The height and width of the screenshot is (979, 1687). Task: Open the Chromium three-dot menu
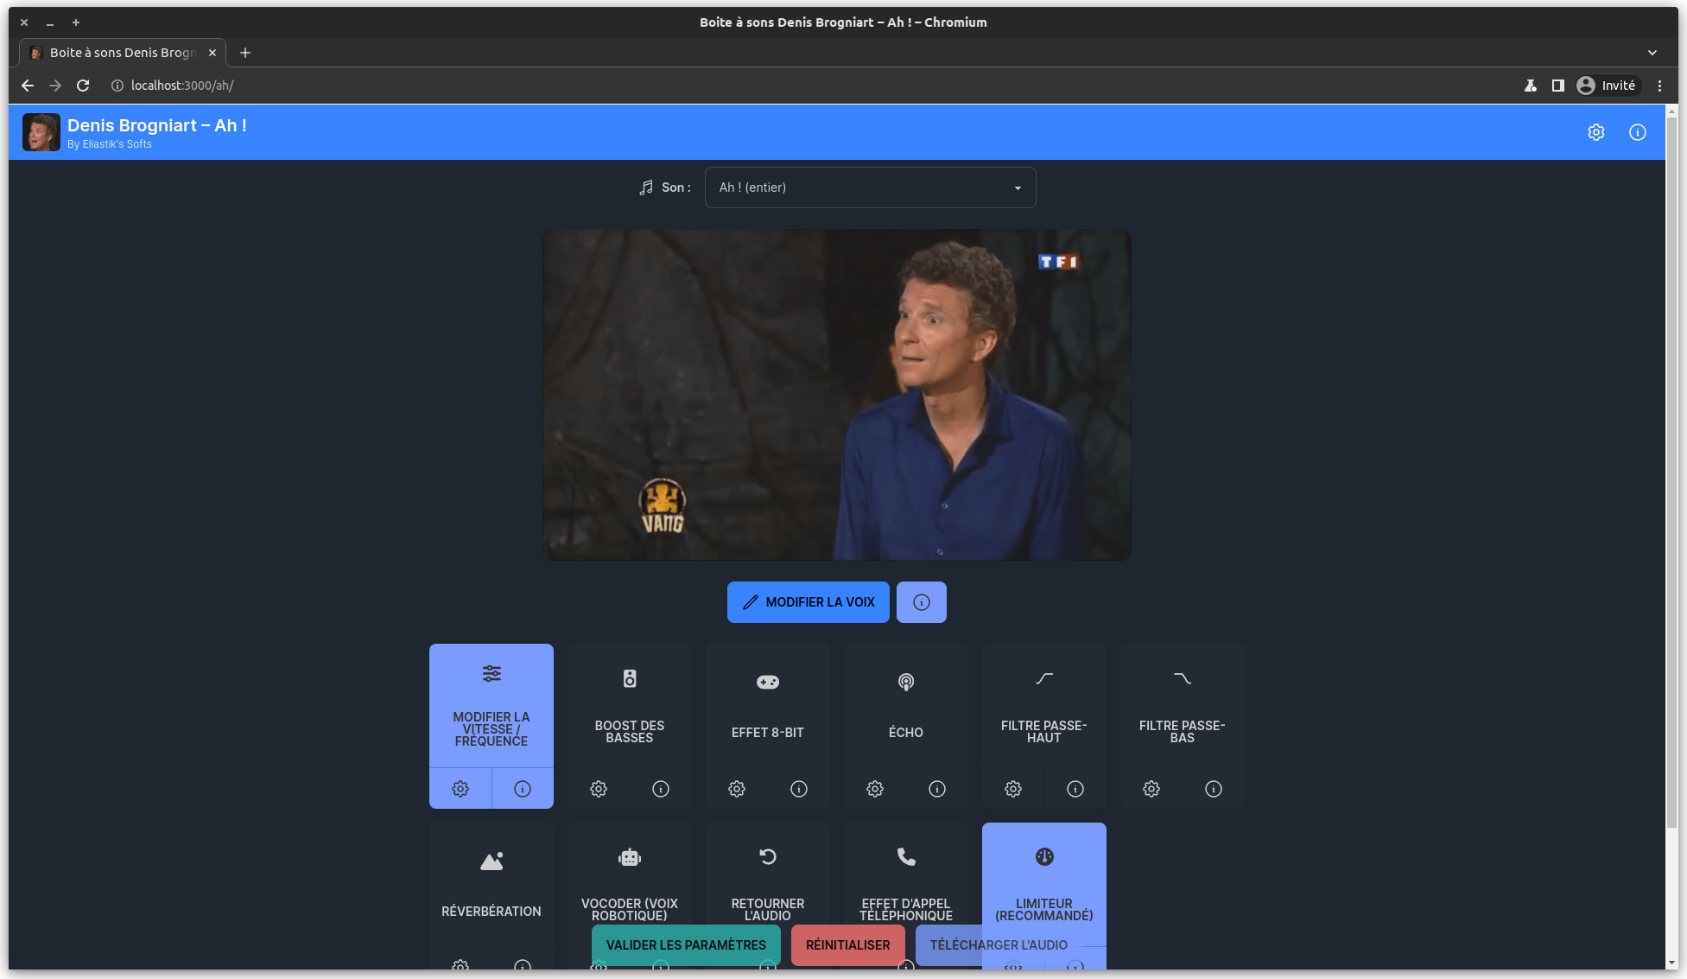[x=1659, y=86]
